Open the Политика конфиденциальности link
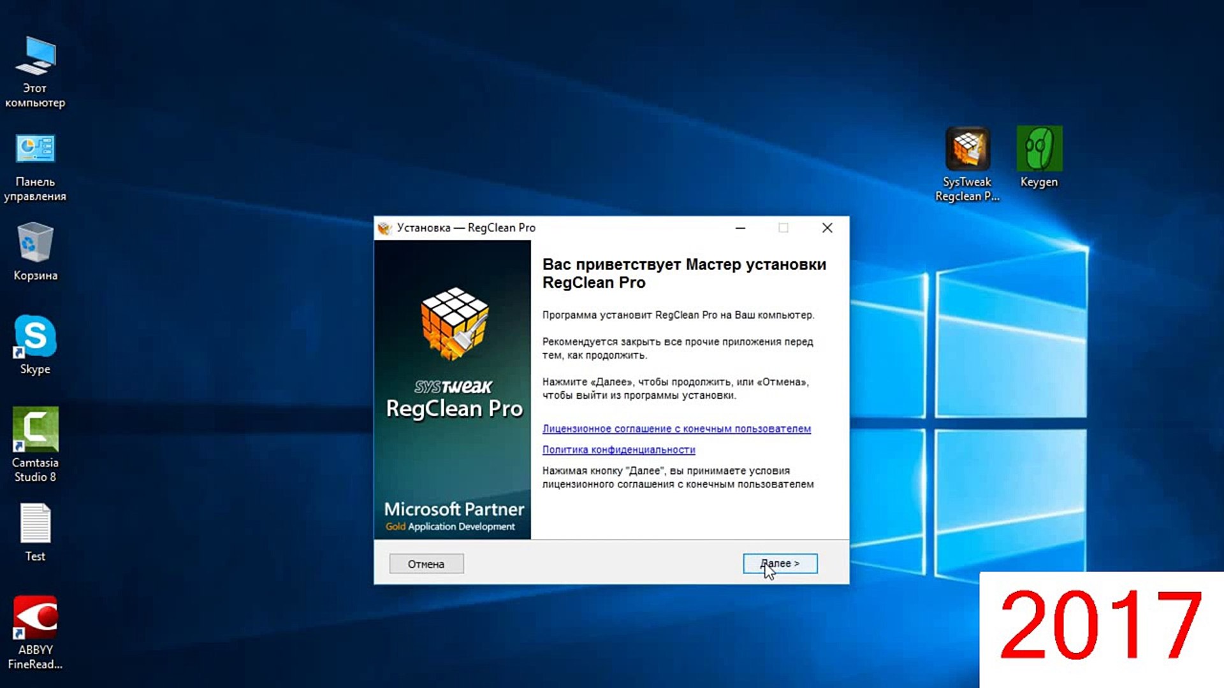The height and width of the screenshot is (688, 1224). (x=618, y=450)
